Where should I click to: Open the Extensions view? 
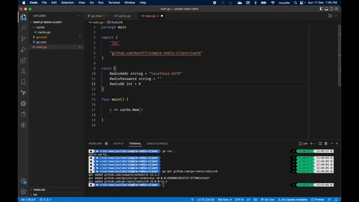[23, 61]
